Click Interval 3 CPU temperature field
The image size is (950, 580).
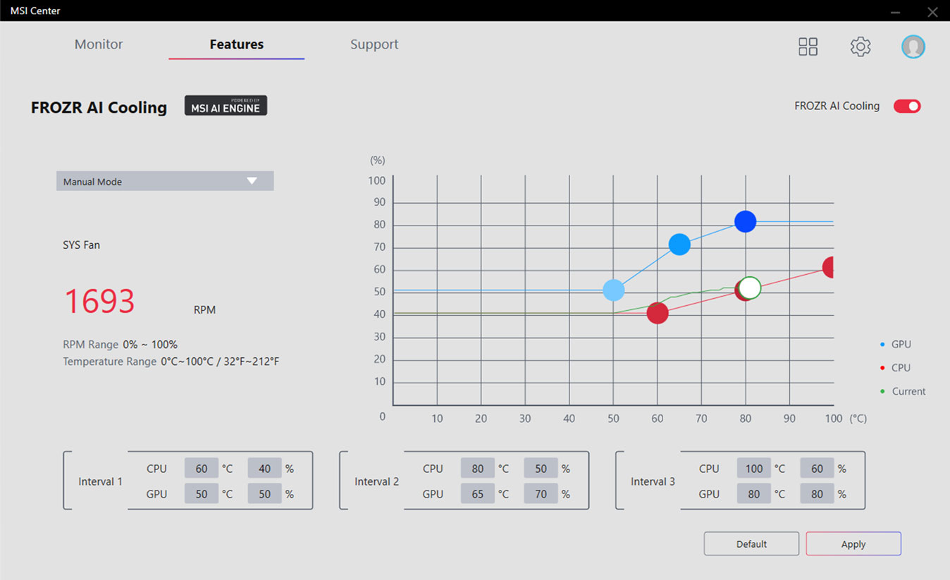click(754, 469)
